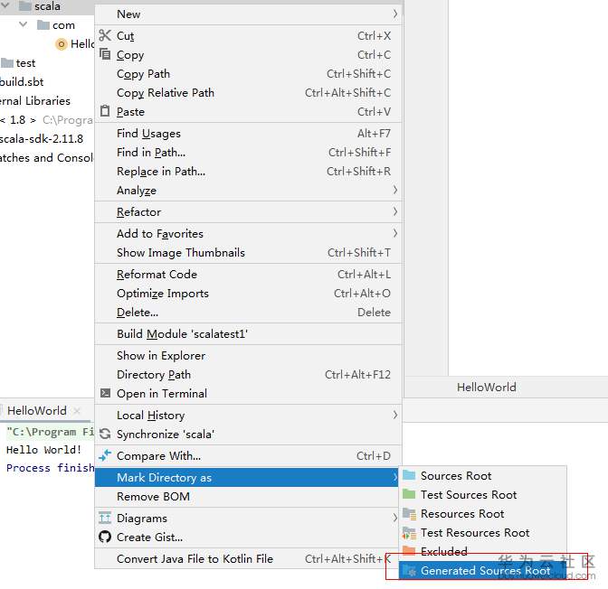Select Replace in Path menu entry
This screenshot has height=589, width=608.
pyautogui.click(x=248, y=171)
